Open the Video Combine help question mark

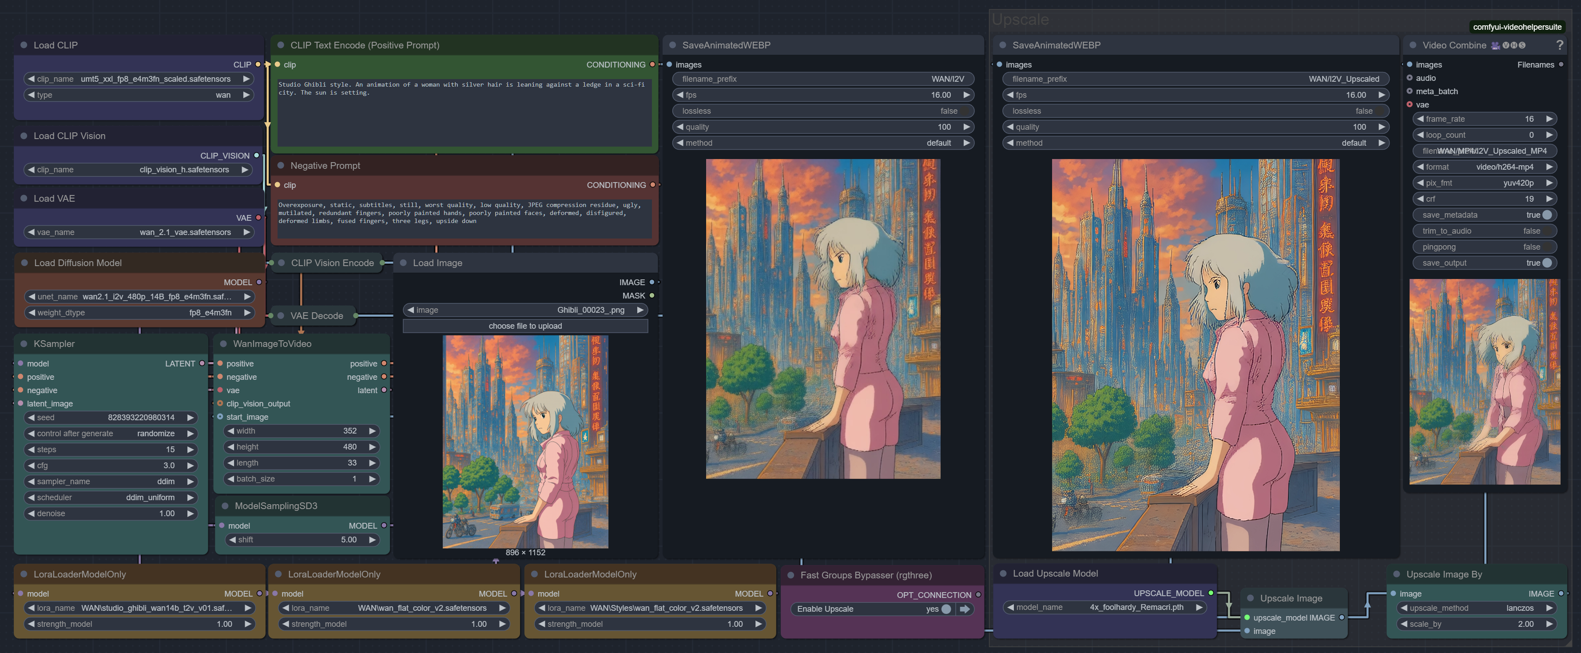tap(1560, 45)
